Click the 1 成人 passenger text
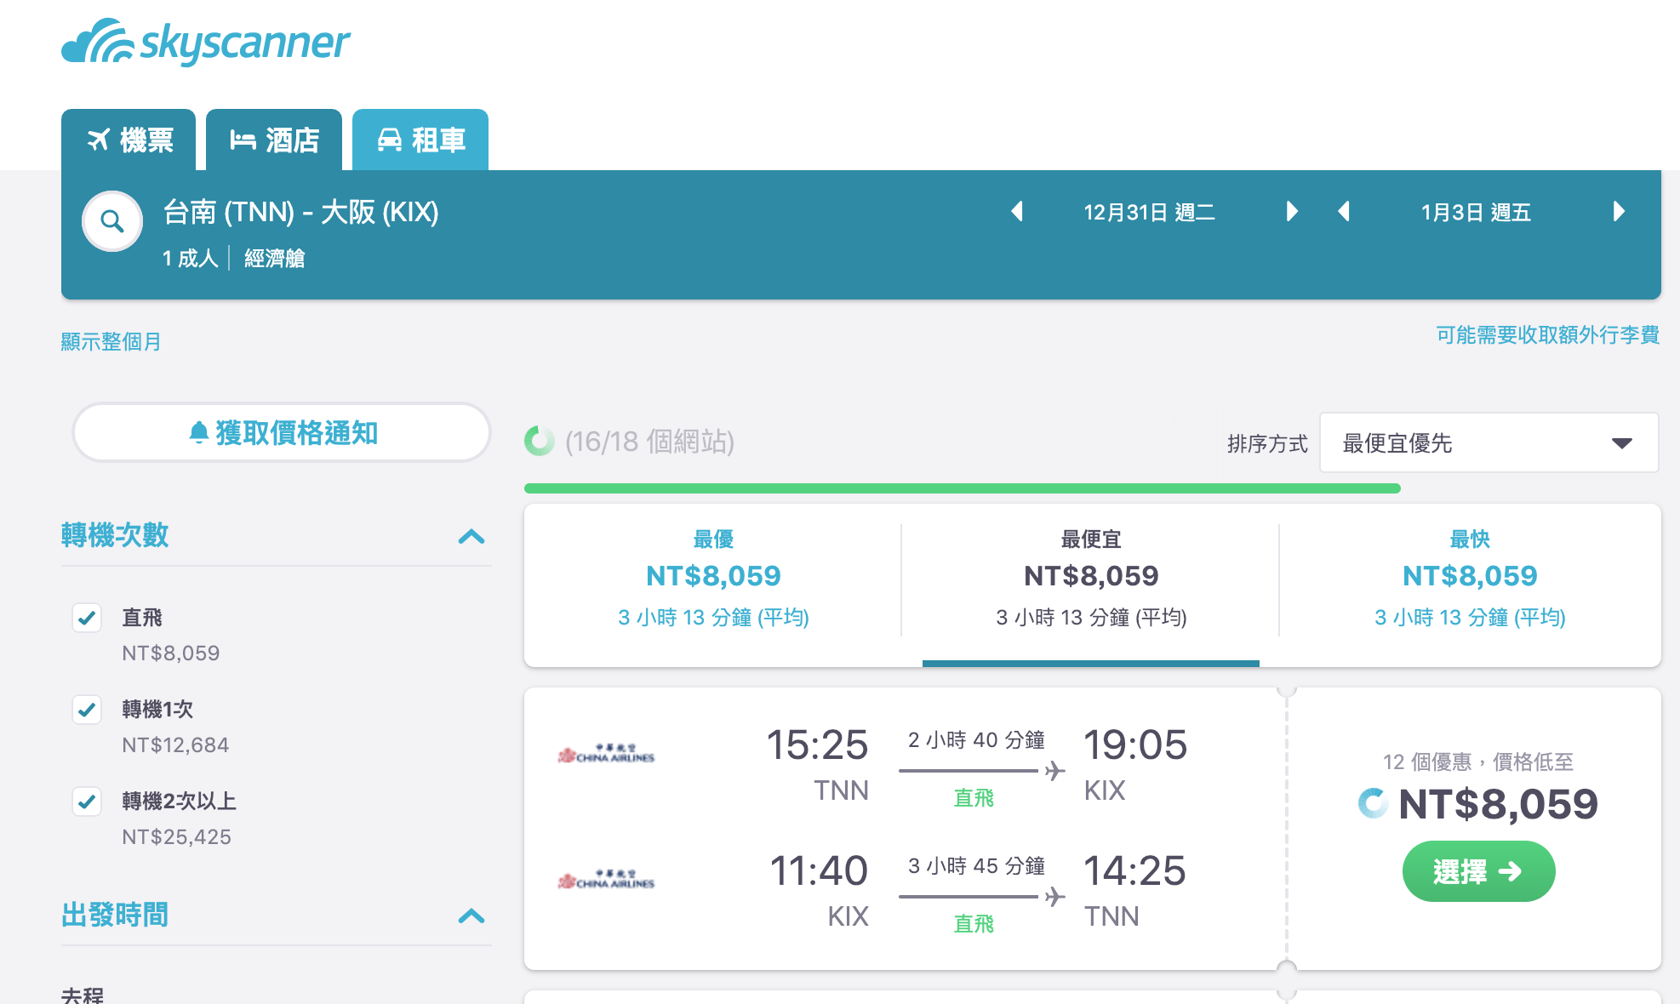1680x1004 pixels. point(191,258)
